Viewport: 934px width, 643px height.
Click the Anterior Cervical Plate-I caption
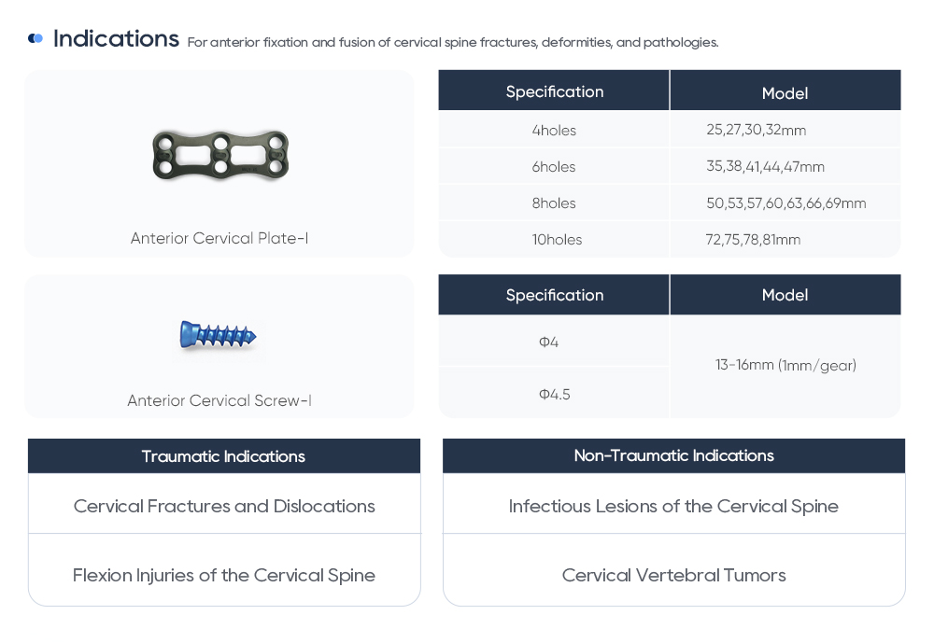point(219,238)
